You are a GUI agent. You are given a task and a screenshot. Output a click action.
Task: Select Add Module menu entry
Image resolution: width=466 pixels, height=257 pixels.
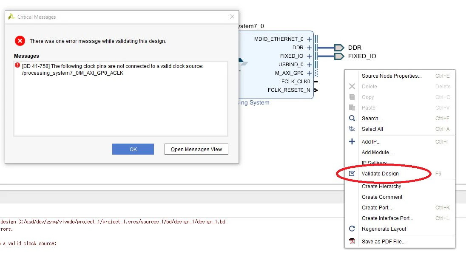(x=400, y=153)
